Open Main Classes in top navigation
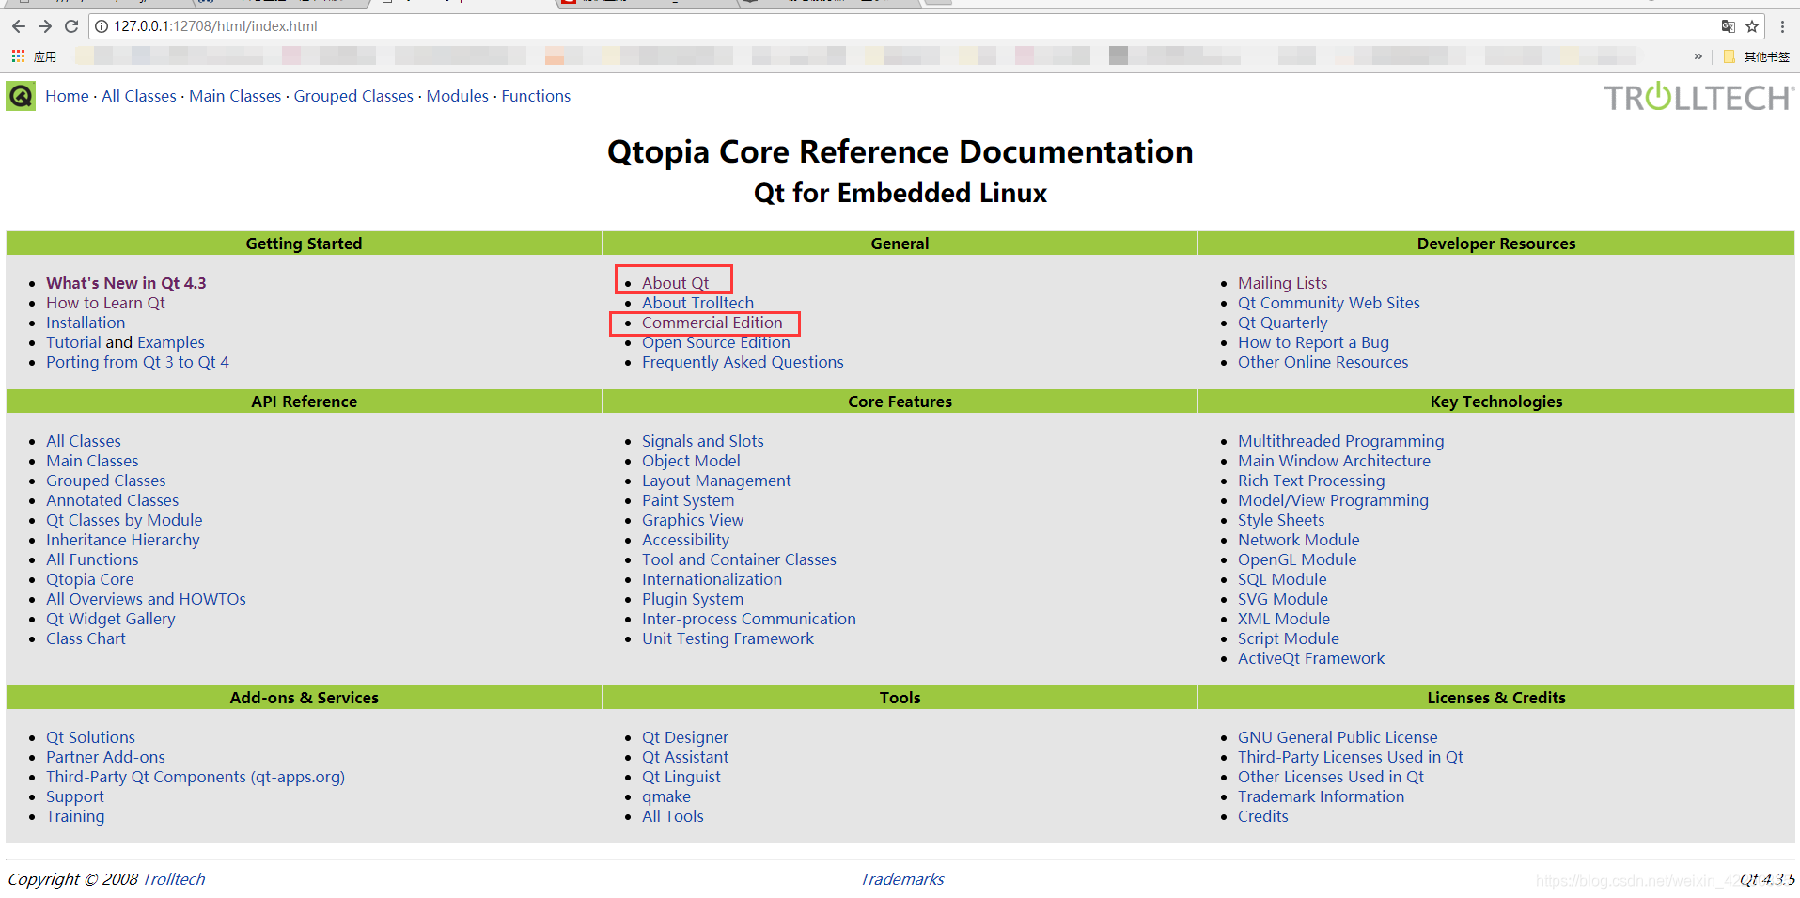1800x898 pixels. coord(235,96)
